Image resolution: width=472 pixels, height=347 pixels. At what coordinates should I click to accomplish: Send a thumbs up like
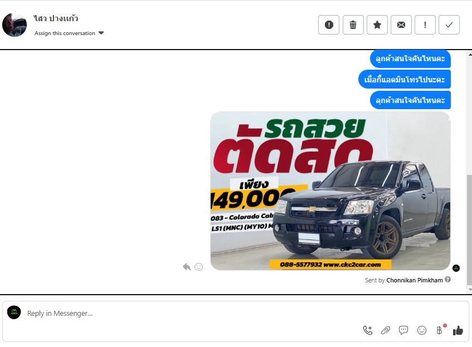pos(458,330)
